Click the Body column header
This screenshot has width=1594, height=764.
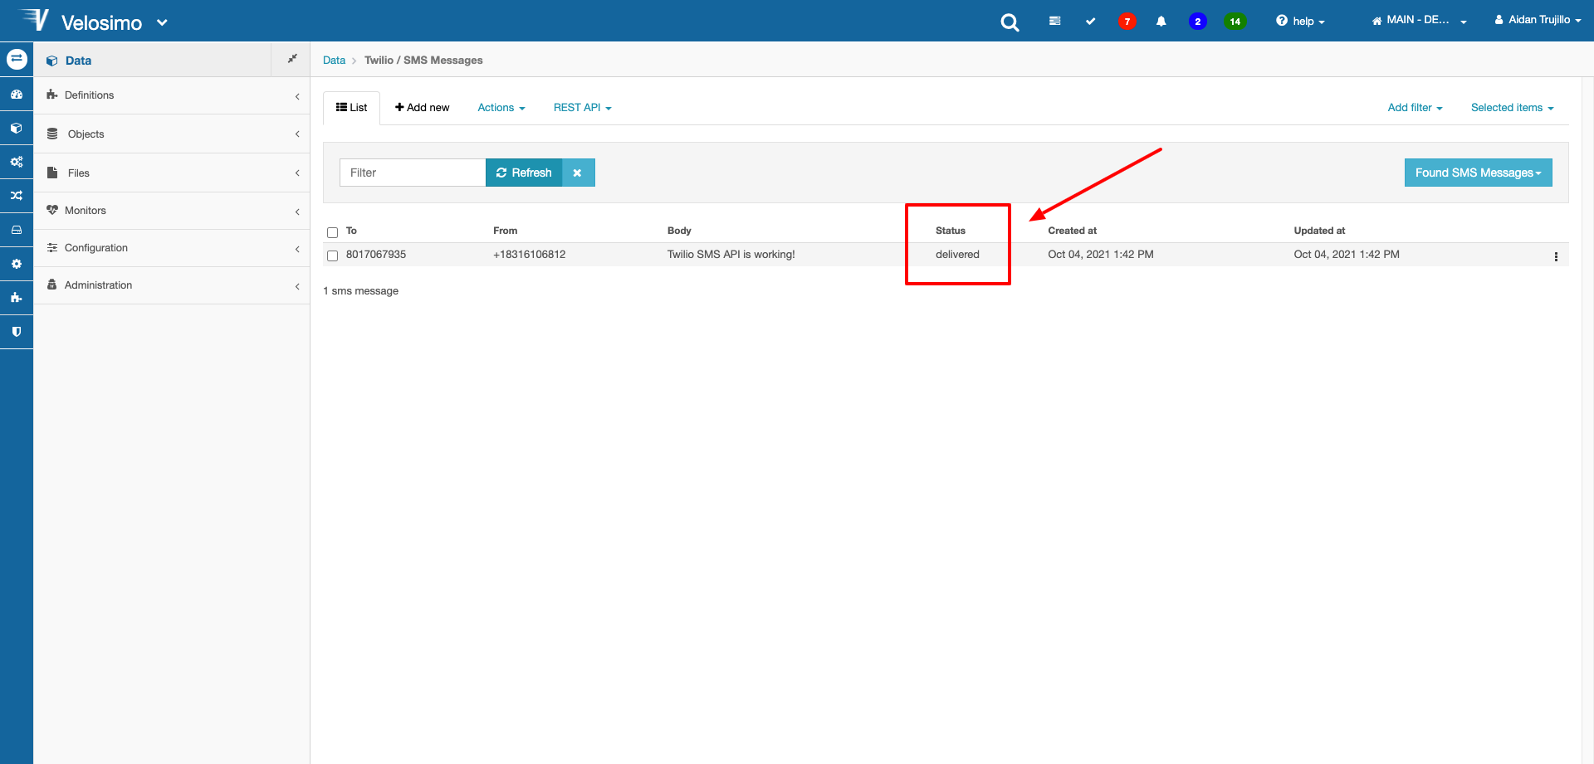[x=679, y=231]
